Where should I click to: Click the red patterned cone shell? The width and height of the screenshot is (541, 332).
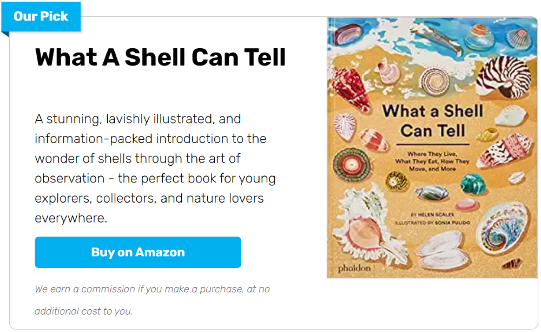[350, 89]
